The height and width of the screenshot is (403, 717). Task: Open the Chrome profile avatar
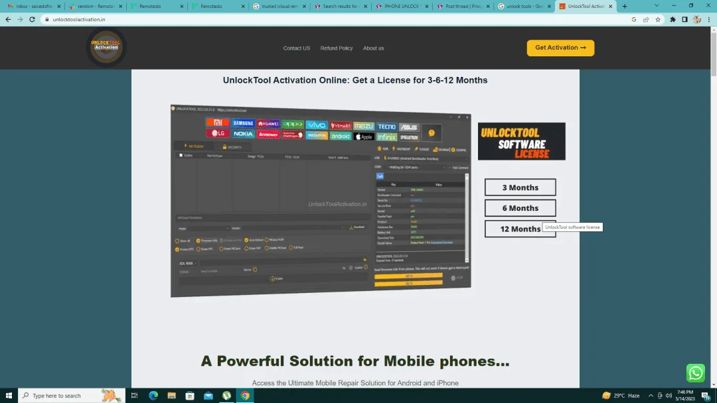(697, 20)
